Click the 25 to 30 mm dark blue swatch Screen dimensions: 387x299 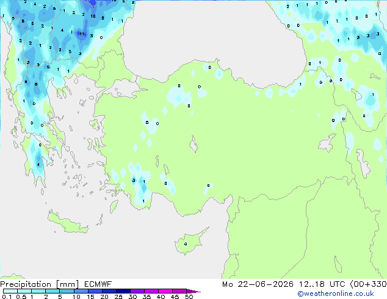tap(123, 291)
